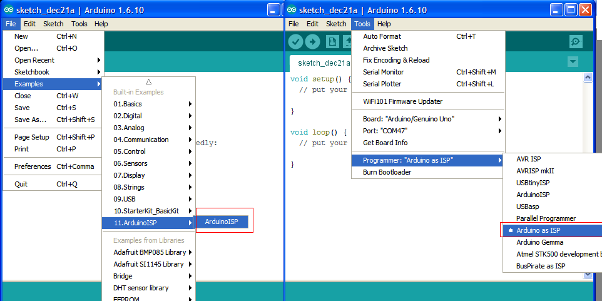Click Quit in File menu
The width and height of the screenshot is (602, 301).
click(53, 184)
